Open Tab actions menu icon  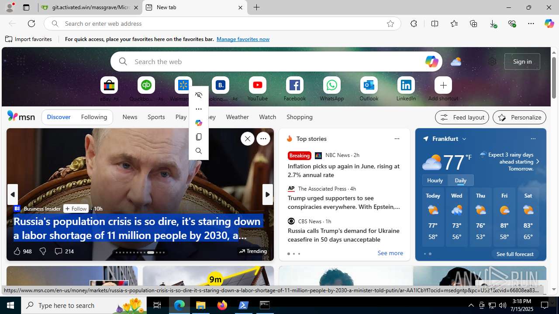[26, 7]
